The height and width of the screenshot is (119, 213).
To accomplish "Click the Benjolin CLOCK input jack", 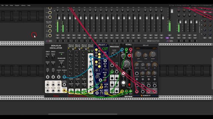I will tap(64, 85).
